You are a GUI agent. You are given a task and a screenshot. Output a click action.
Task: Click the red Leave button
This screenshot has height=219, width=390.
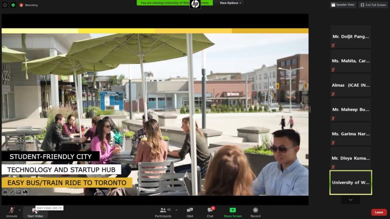click(x=379, y=212)
